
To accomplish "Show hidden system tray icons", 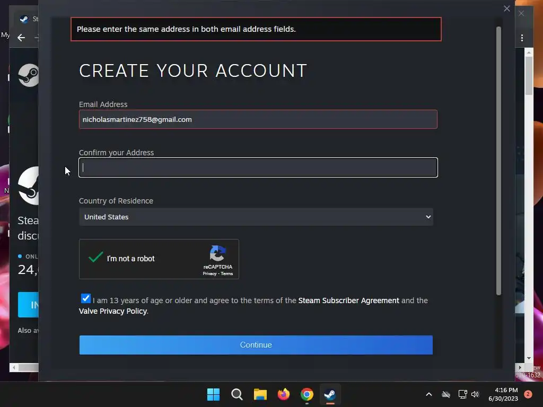I will pyautogui.click(x=428, y=394).
